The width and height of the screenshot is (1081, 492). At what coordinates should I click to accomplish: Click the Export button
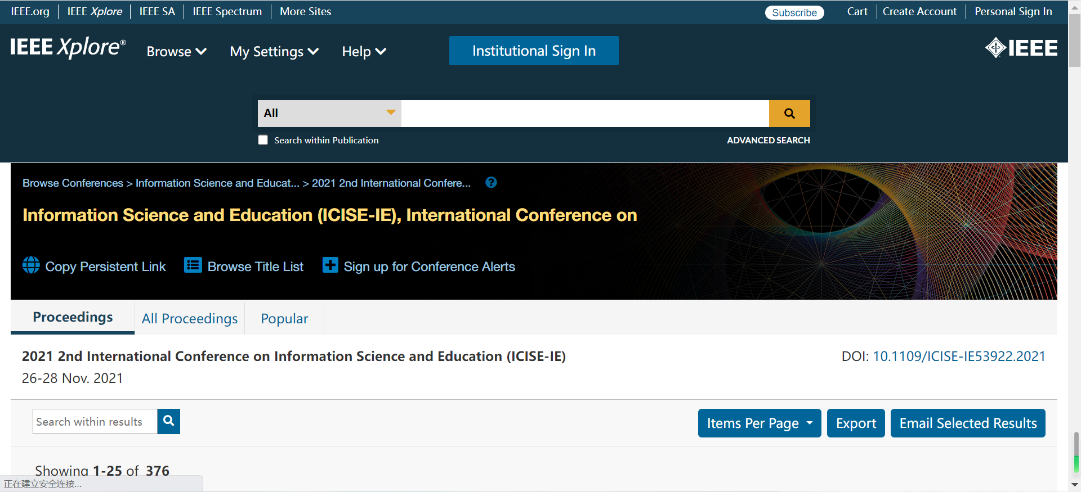(x=856, y=423)
